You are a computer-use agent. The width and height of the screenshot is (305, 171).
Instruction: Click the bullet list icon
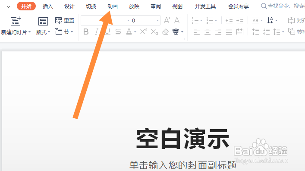195,20
